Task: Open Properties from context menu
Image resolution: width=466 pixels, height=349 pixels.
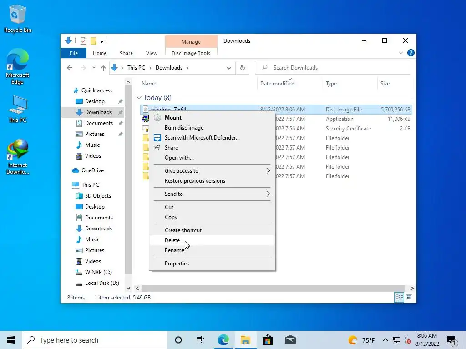Action: pyautogui.click(x=212, y=264)
